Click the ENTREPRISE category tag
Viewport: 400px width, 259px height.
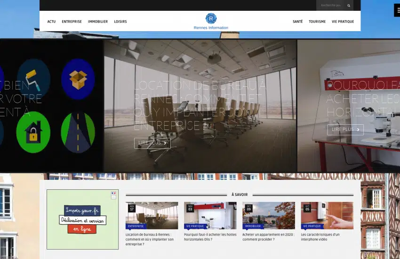(x=136, y=226)
